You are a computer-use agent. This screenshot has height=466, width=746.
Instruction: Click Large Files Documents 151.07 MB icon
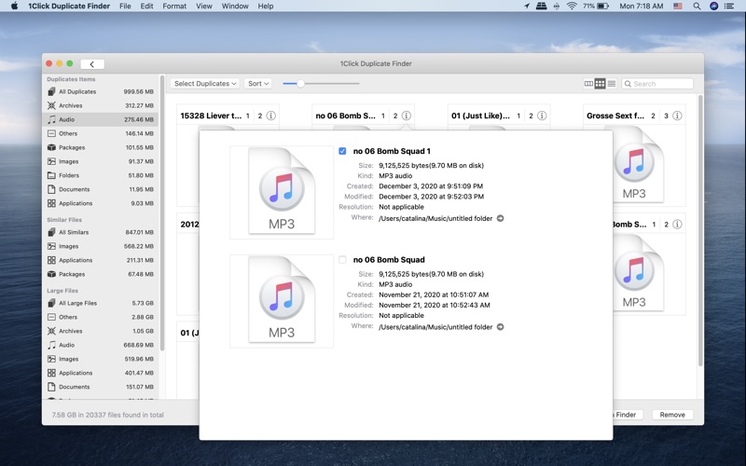(x=51, y=387)
